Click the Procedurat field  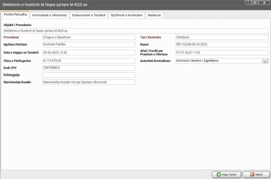[x=88, y=37]
